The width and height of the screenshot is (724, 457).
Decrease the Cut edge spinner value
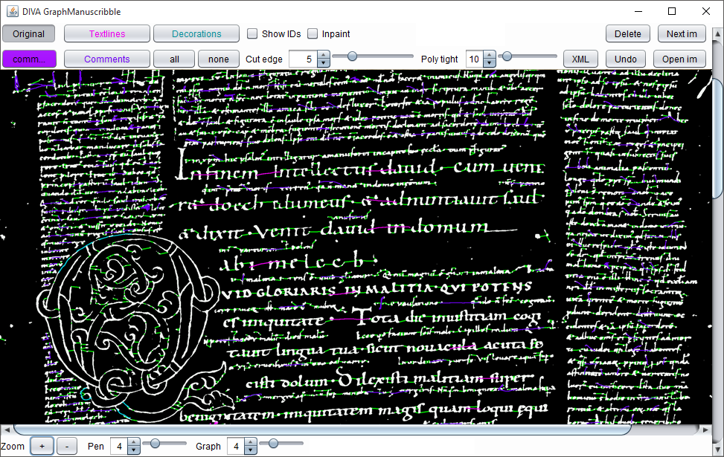tap(324, 63)
